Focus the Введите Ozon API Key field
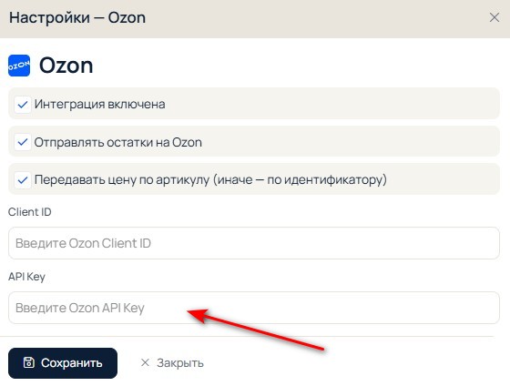The image size is (510, 386). (254, 308)
